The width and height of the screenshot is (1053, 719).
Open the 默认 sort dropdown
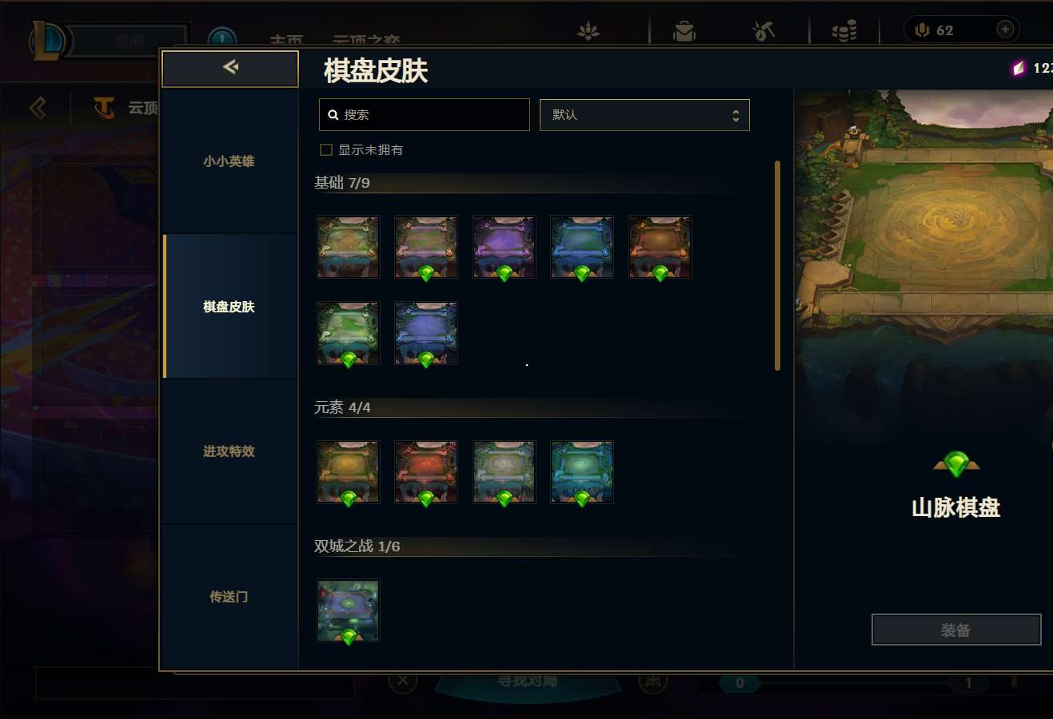[x=644, y=115]
